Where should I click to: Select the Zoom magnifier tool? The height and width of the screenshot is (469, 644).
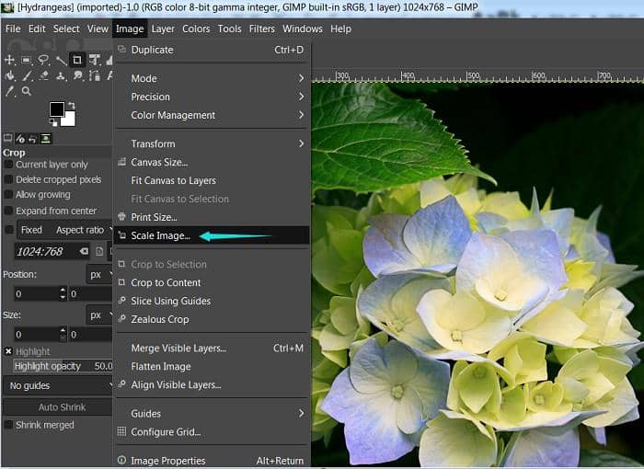(27, 91)
